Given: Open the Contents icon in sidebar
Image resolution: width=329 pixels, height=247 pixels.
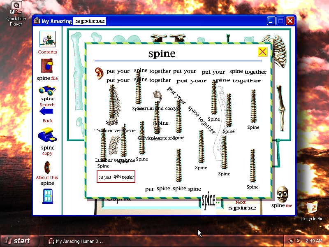Looking at the screenshot, I should (x=48, y=39).
